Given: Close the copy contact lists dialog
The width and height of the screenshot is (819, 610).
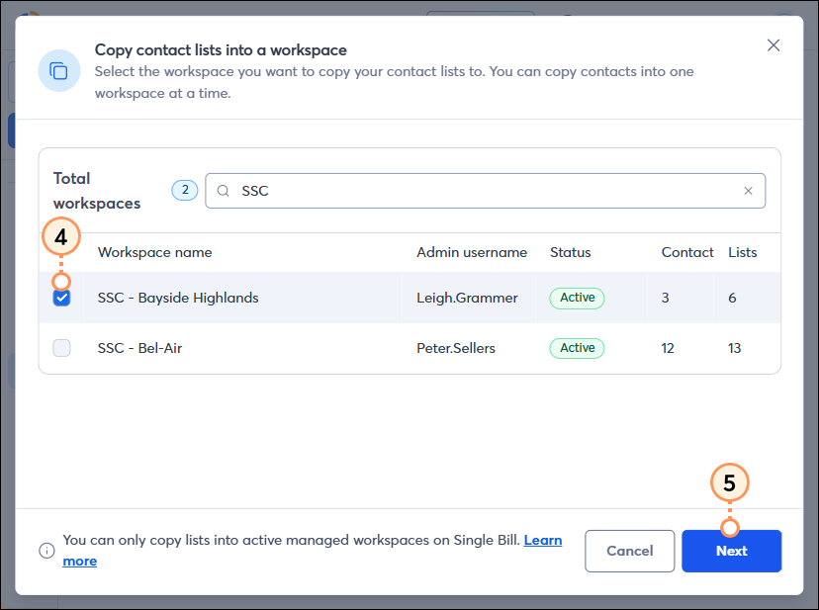Looking at the screenshot, I should click(773, 45).
